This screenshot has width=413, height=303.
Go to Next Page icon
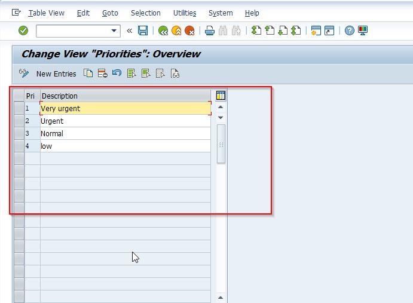[x=283, y=30]
